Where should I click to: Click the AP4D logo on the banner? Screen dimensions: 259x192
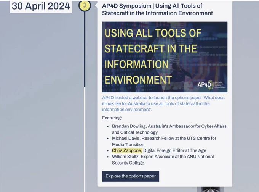tap(211, 85)
